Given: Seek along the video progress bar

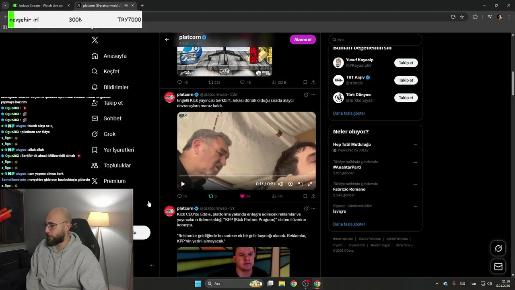Looking at the screenshot, I should click(246, 176).
